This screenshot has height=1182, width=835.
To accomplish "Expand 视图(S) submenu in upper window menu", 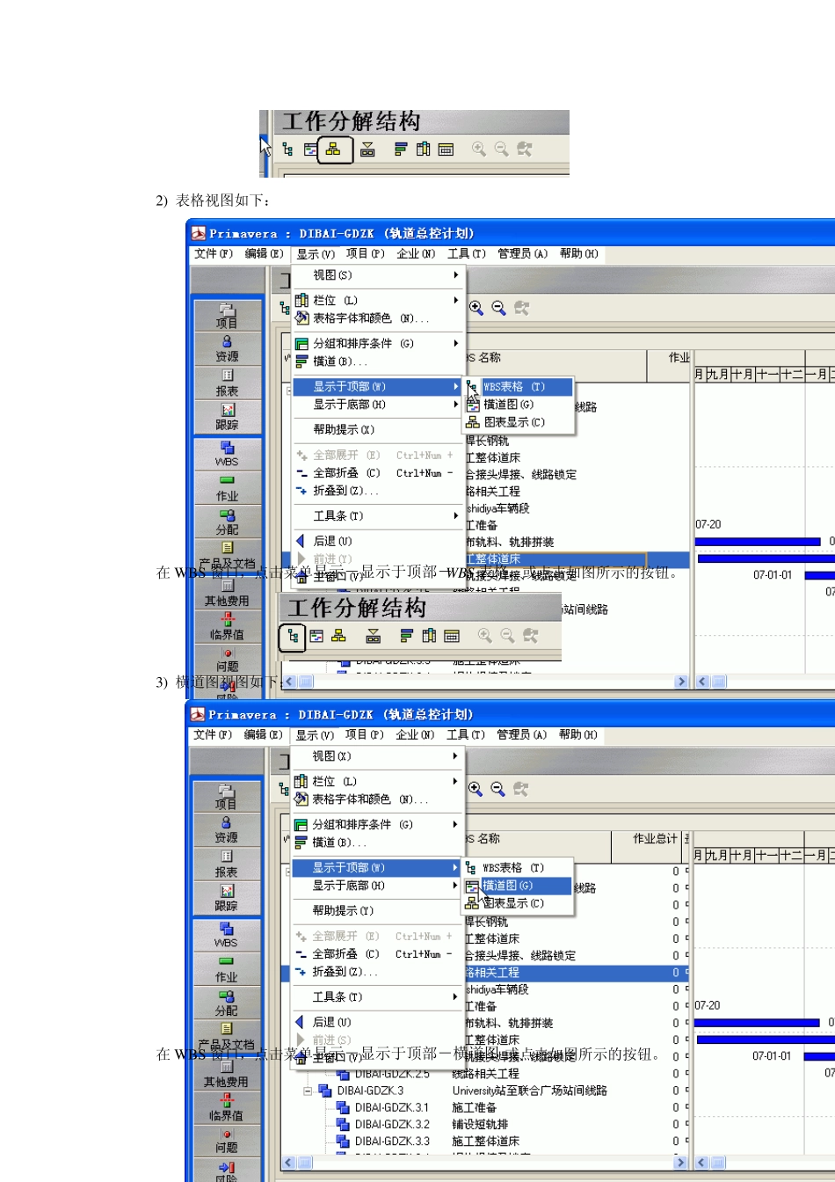I will 377,275.
